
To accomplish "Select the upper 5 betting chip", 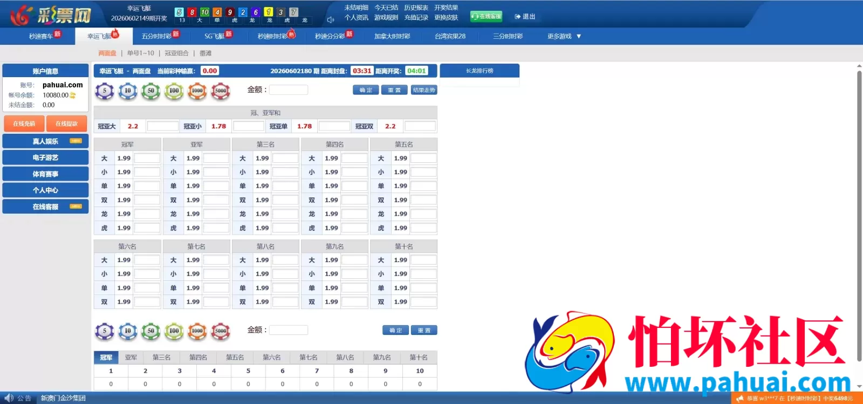I will click(105, 91).
